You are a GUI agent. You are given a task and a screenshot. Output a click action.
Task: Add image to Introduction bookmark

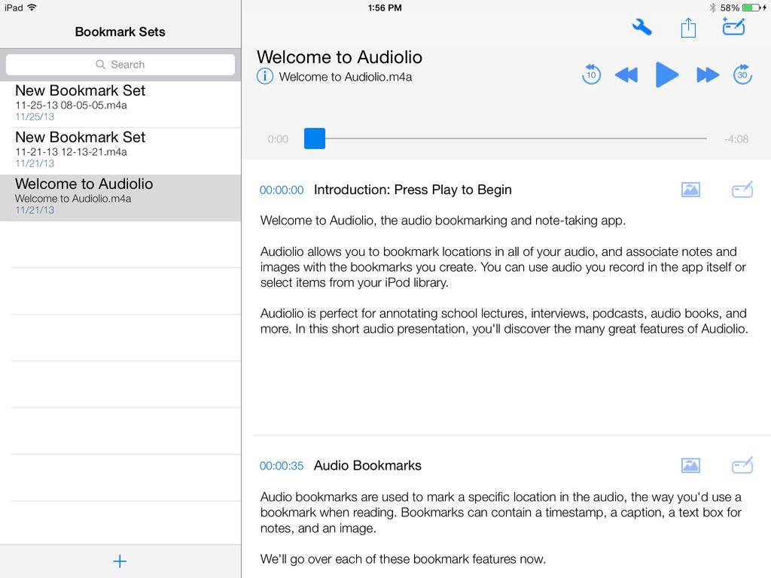click(x=690, y=190)
